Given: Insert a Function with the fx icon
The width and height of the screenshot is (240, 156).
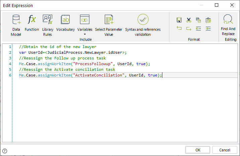Looking at the screenshot, I should (x=32, y=23).
